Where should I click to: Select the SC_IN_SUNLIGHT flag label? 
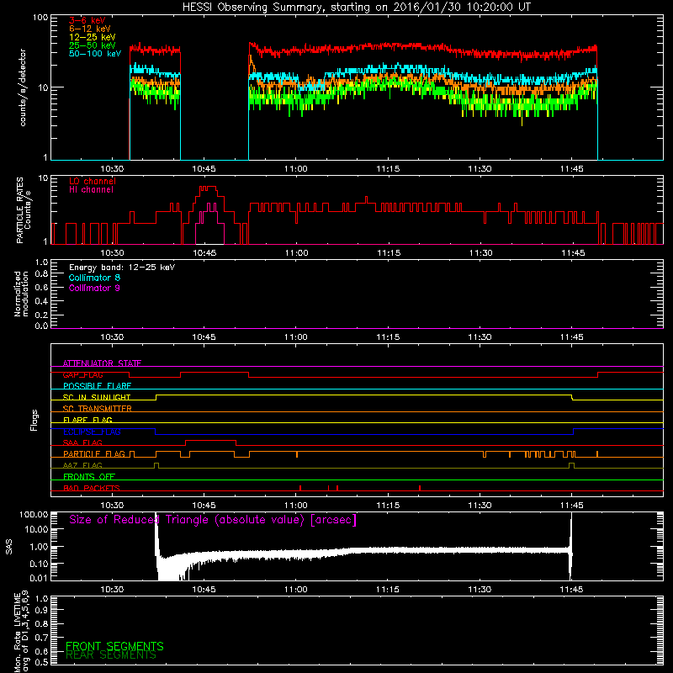click(x=97, y=397)
